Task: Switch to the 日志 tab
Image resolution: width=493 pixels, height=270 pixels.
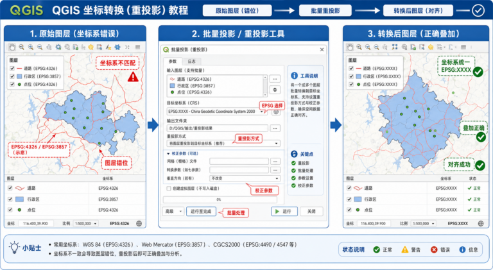Action: click(191, 62)
